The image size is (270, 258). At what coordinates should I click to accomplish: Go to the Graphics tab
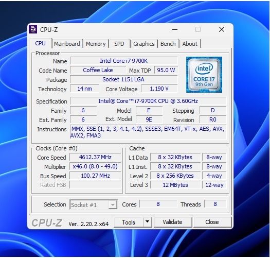click(144, 44)
